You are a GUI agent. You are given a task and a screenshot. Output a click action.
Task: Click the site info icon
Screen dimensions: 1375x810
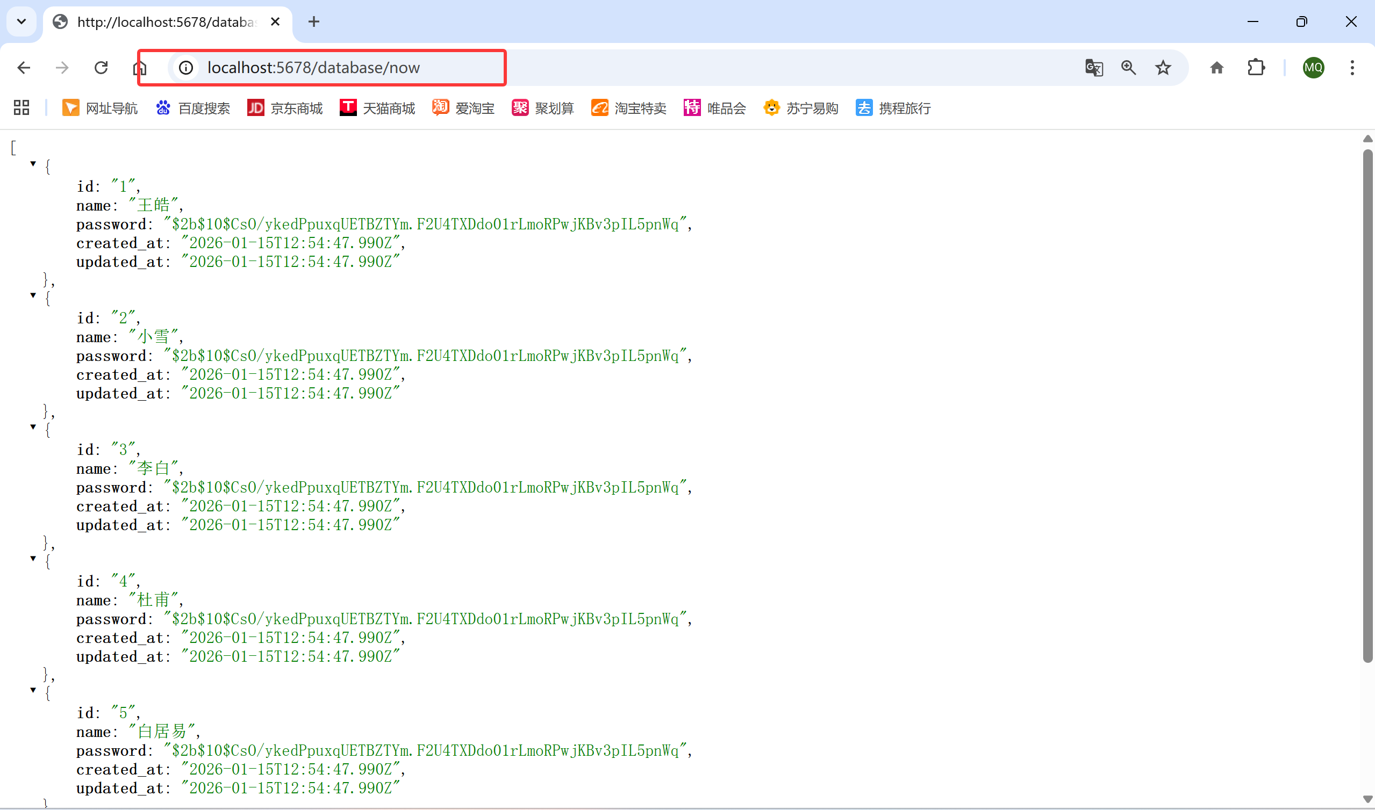(x=186, y=68)
